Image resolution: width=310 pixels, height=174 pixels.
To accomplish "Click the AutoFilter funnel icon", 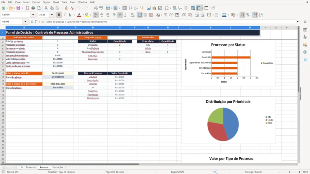I will pos(142,8).
